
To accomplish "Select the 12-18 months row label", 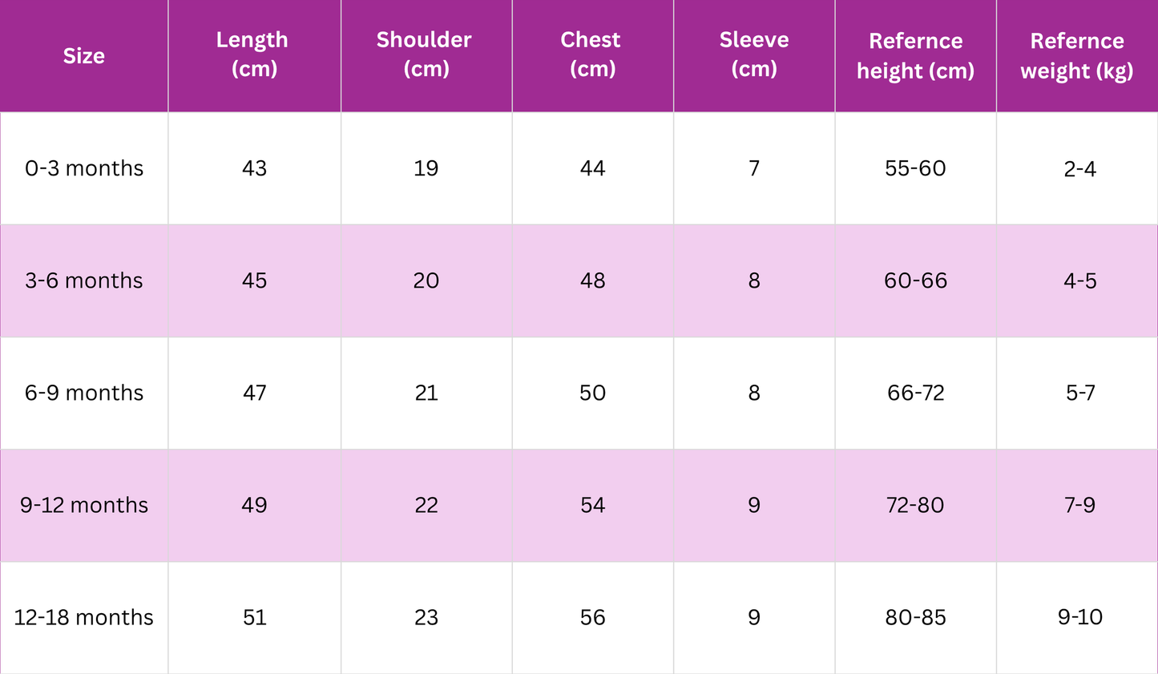I will click(84, 617).
